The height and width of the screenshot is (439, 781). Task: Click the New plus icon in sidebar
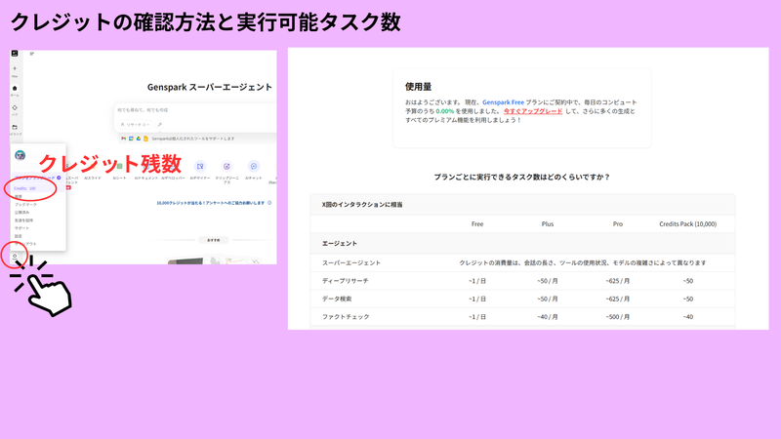point(15,68)
